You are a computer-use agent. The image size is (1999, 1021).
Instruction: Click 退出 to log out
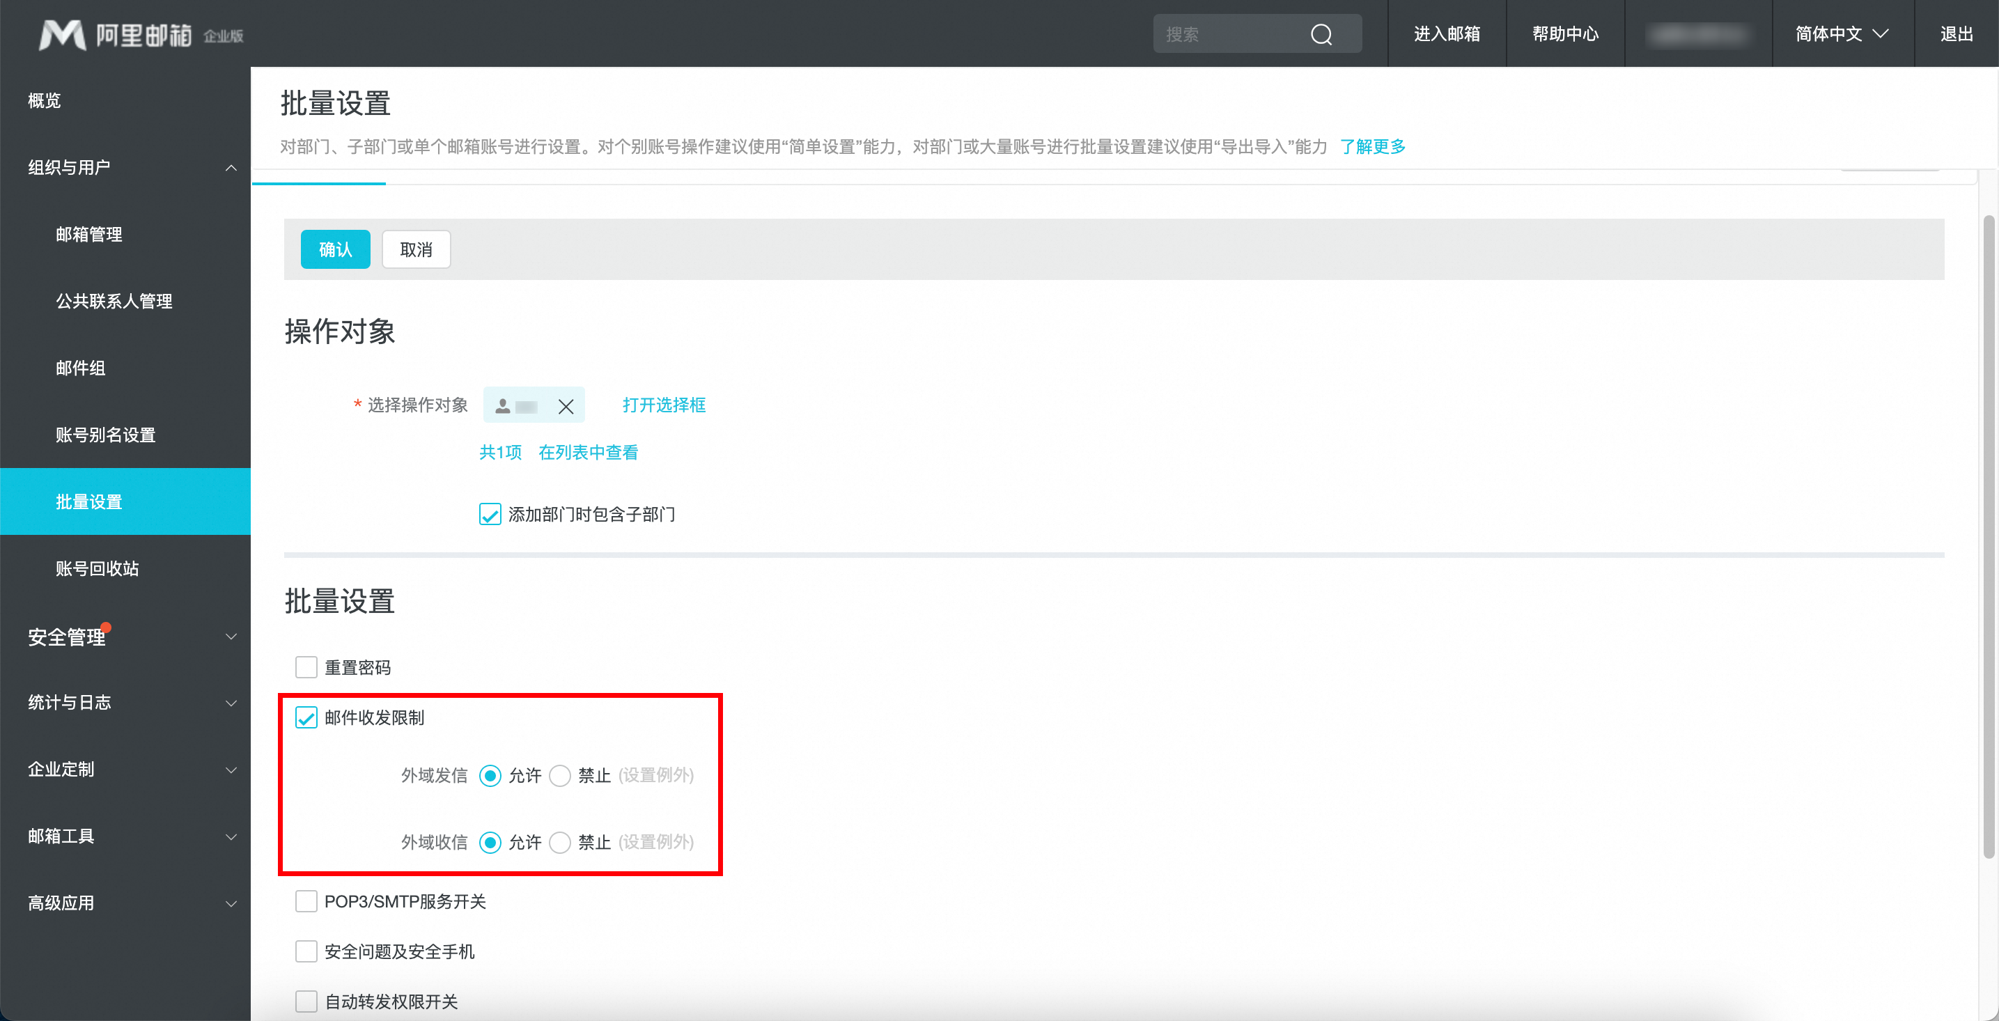(1957, 34)
